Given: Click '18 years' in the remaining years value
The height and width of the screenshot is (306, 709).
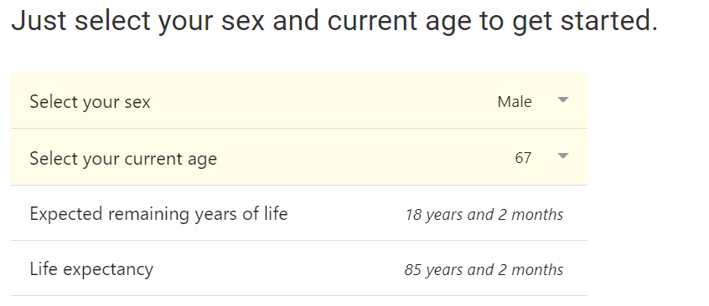Looking at the screenshot, I should 434,214.
